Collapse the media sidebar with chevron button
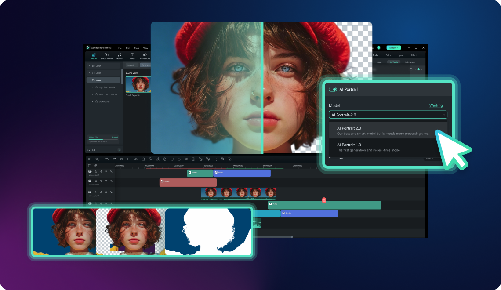501x290 pixels. (x=119, y=150)
